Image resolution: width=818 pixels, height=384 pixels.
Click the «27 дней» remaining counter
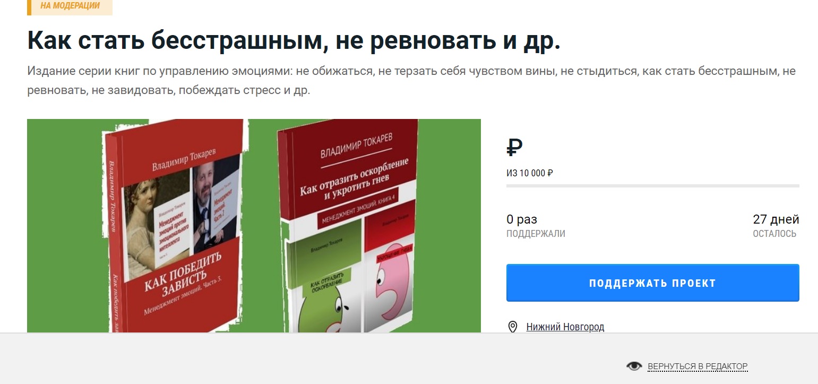tap(776, 219)
